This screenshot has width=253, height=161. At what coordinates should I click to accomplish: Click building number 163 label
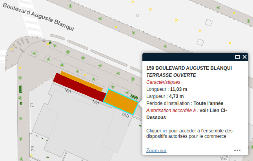[67, 92]
